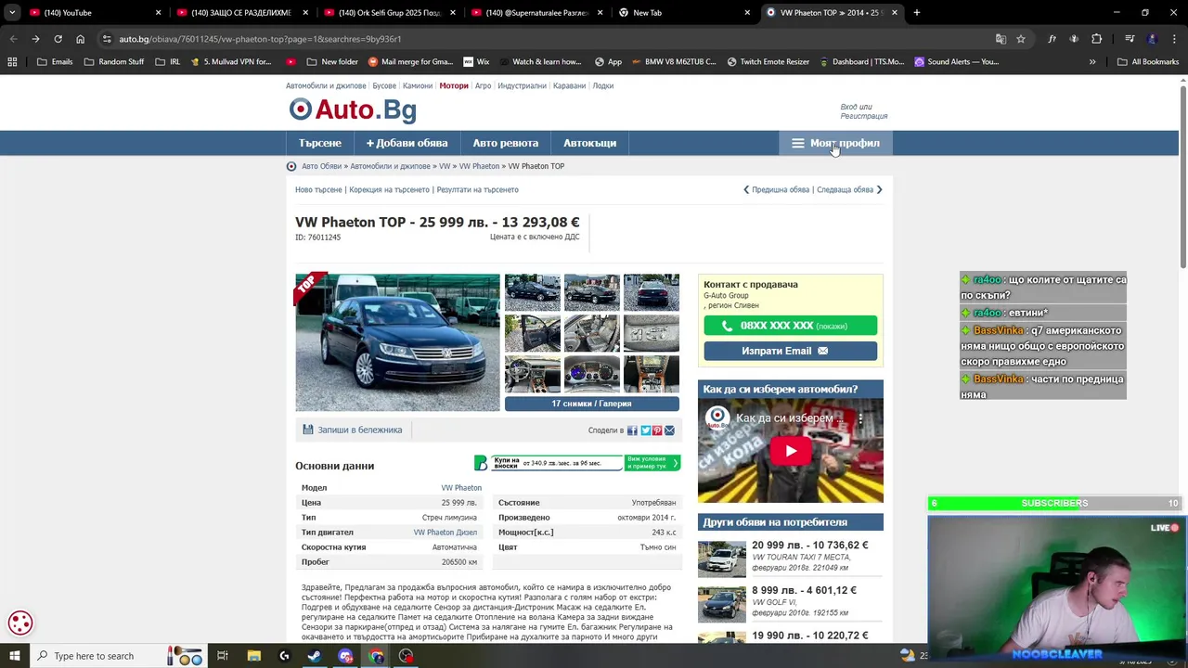Screen dimensions: 1188x668
Task: Switch to the 'ЗАЩО СЕ РАЗДЕЛИХМЕ' tab
Action: [x=241, y=13]
